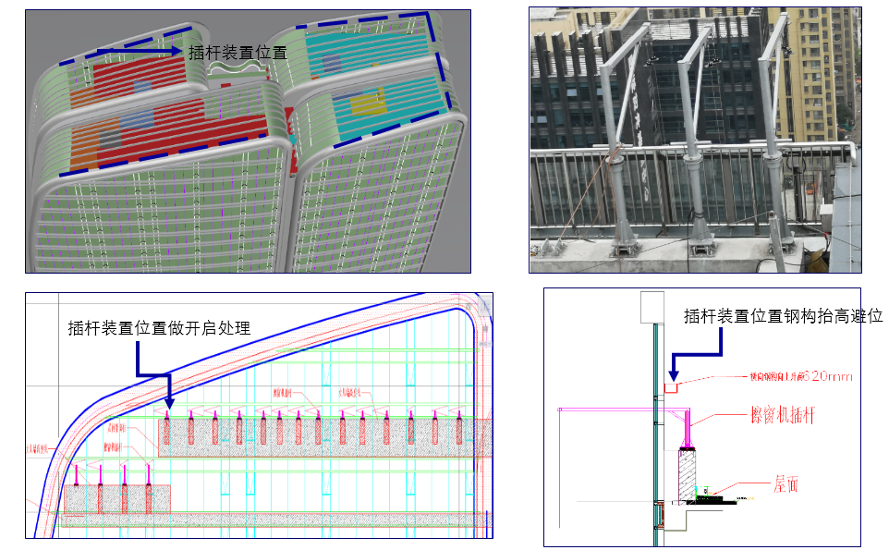Click the 插杆装置位置做开启处理 caption

[159, 328]
